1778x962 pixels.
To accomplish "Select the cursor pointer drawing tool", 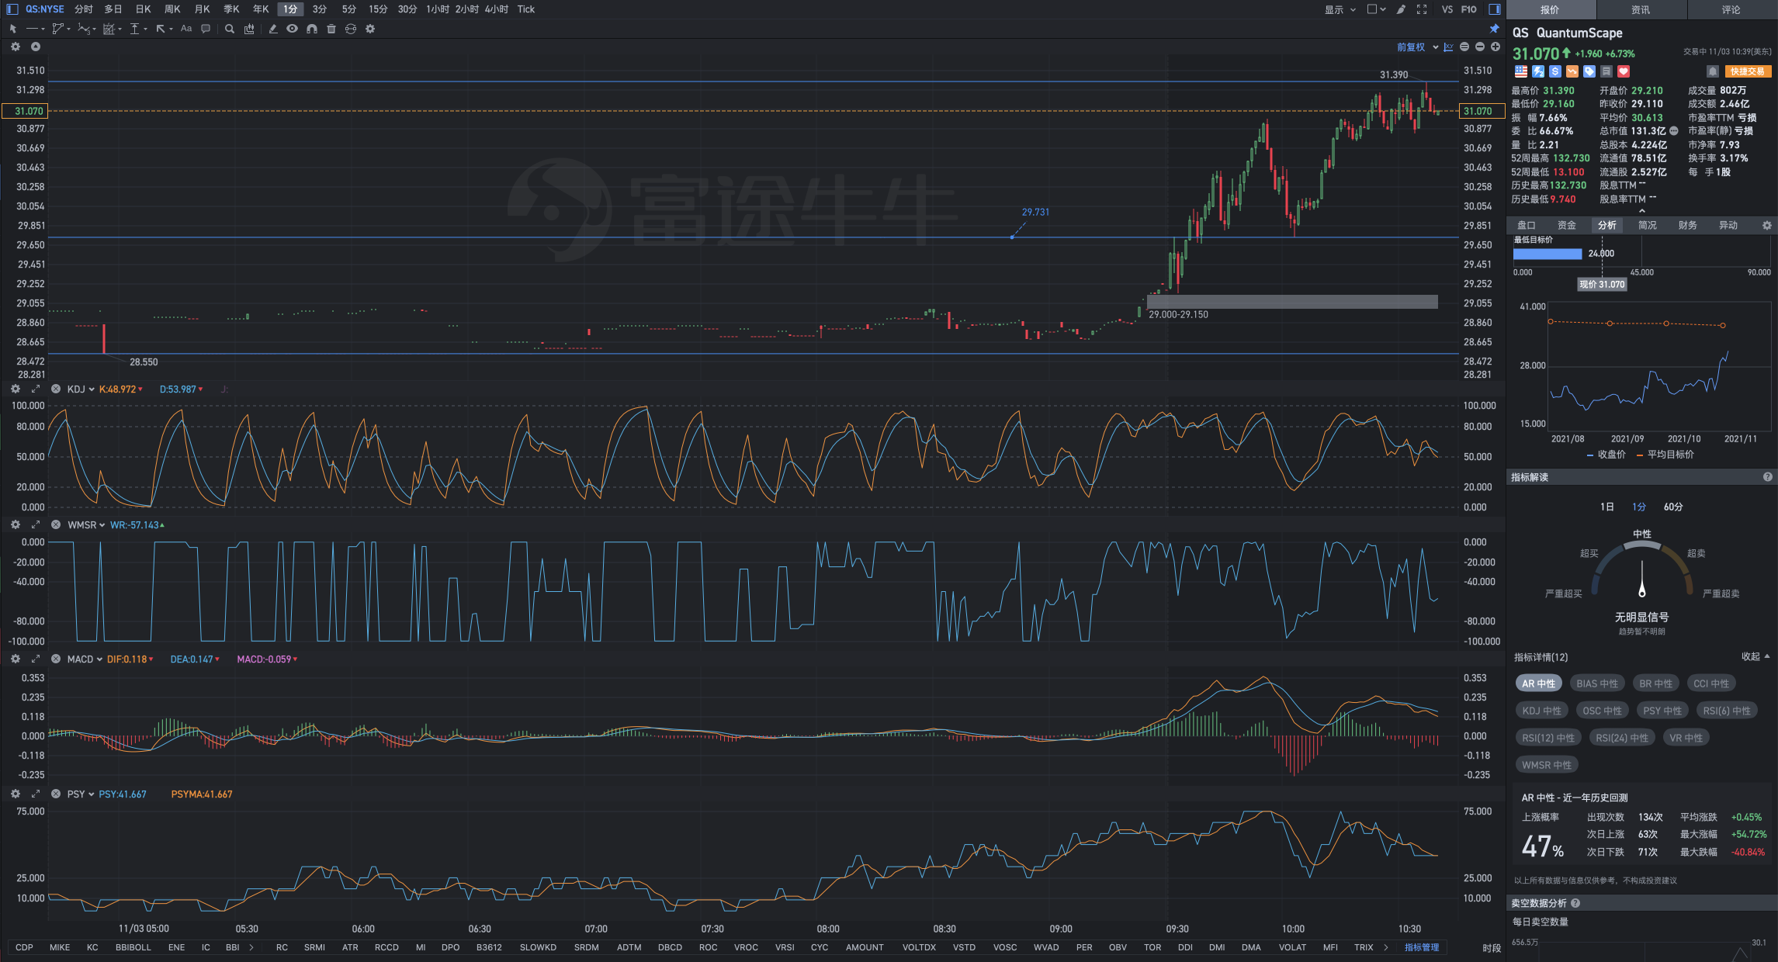I will point(13,29).
